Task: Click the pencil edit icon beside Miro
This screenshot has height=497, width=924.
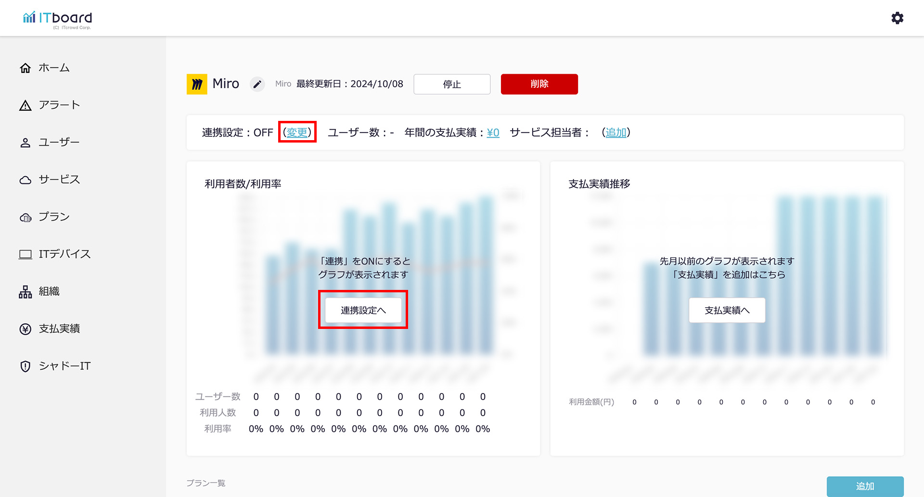Action: tap(257, 84)
